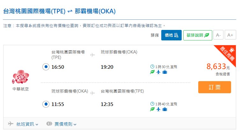The height and width of the screenshot is (133, 240).
Task: Decrease font size with A- button
Action: [x=218, y=35]
